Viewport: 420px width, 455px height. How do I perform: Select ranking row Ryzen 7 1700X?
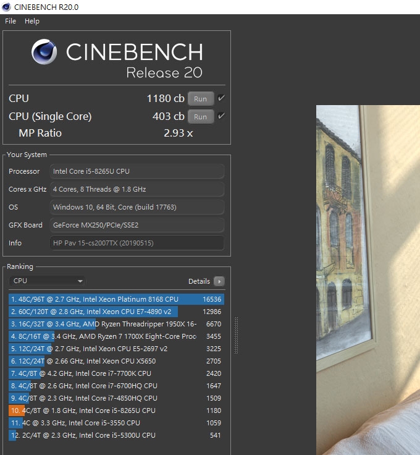tap(116, 336)
